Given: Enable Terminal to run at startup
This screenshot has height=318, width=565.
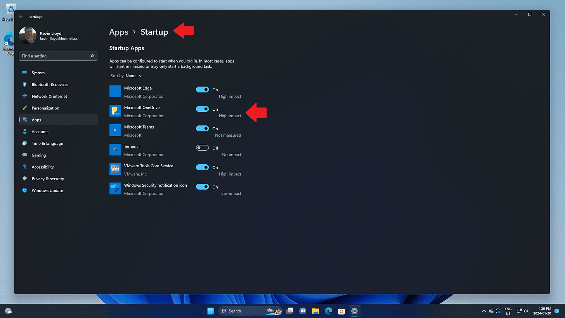Looking at the screenshot, I should (x=202, y=148).
